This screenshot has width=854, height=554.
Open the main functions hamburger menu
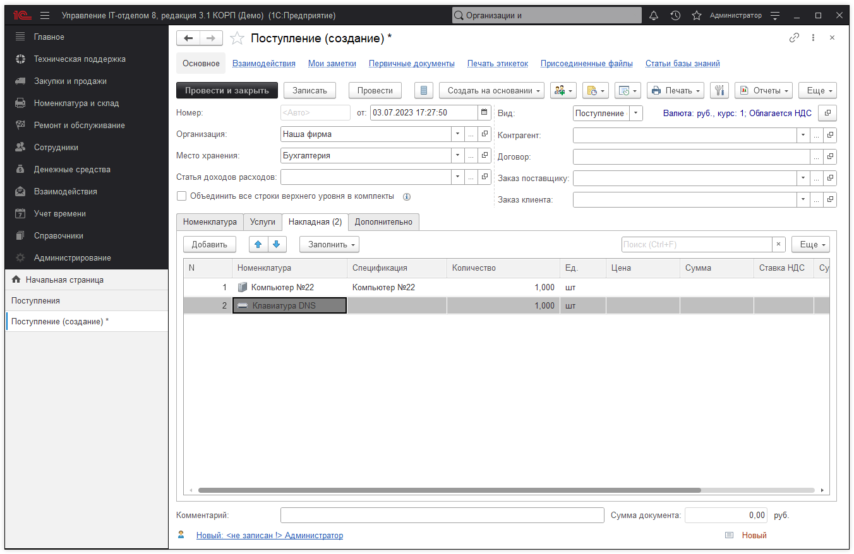point(43,15)
